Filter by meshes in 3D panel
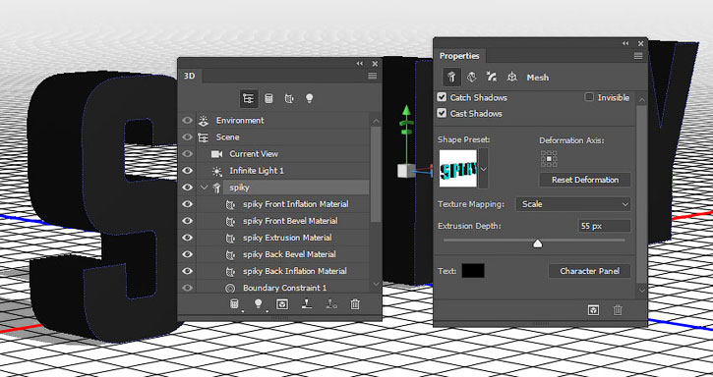Screen dimensions: 713x377 (x=268, y=98)
